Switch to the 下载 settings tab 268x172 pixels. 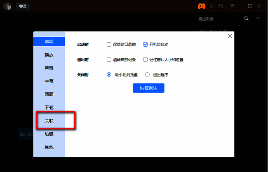point(49,107)
